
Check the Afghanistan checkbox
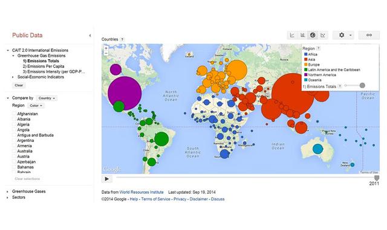pos(14,114)
